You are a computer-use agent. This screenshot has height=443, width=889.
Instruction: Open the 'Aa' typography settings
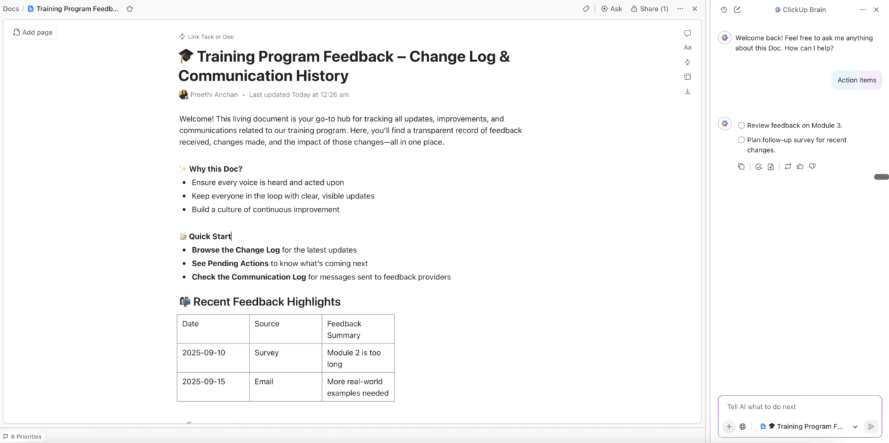coord(687,48)
